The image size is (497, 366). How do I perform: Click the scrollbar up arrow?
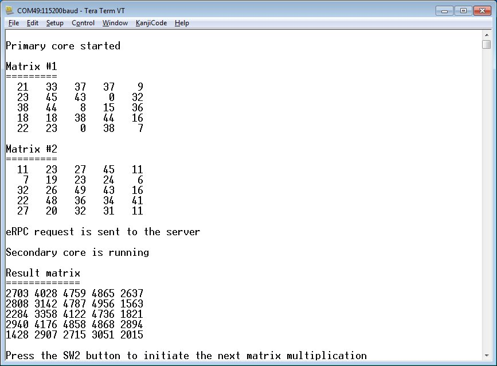486,34
